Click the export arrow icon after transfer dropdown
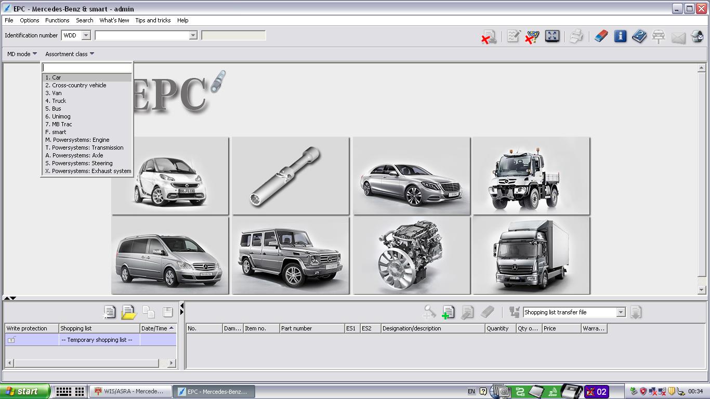This screenshot has width=710, height=399. tap(636, 312)
